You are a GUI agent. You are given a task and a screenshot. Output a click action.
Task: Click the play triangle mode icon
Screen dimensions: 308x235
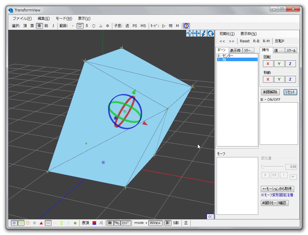[164, 26]
